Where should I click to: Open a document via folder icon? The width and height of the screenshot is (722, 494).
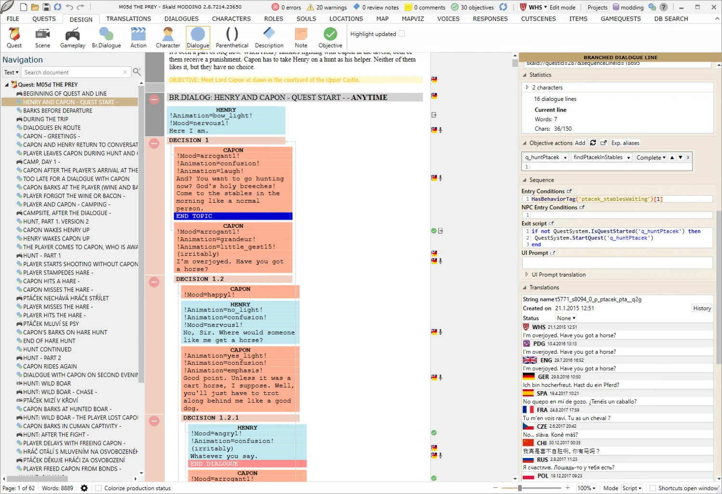tap(35, 7)
